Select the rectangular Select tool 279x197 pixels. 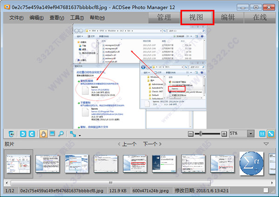[x=52, y=134]
